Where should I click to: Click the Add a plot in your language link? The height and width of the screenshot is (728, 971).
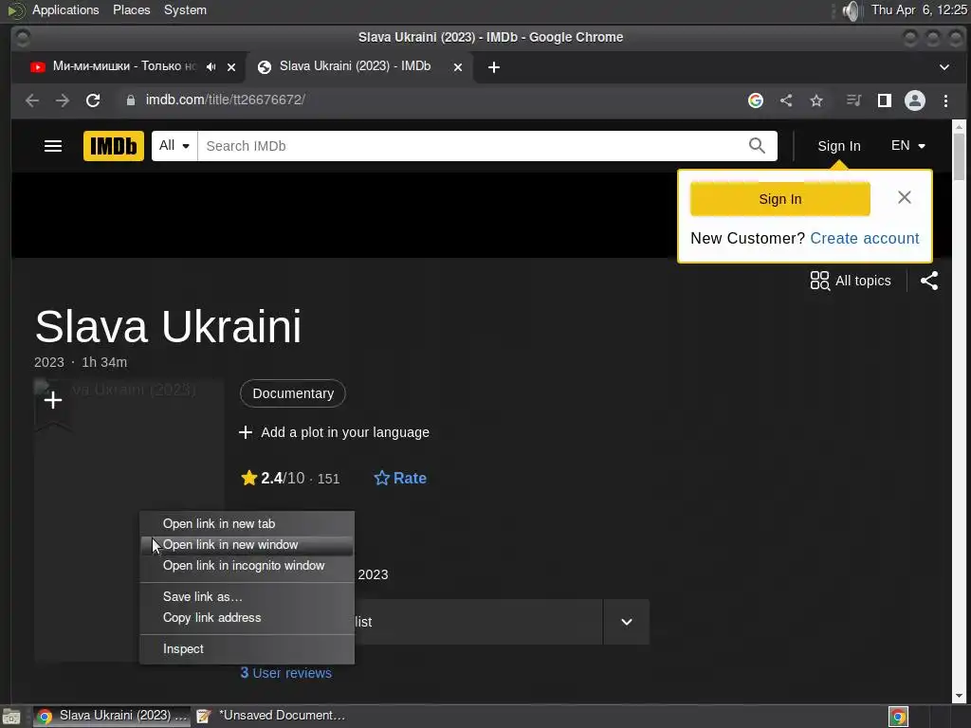[335, 432]
